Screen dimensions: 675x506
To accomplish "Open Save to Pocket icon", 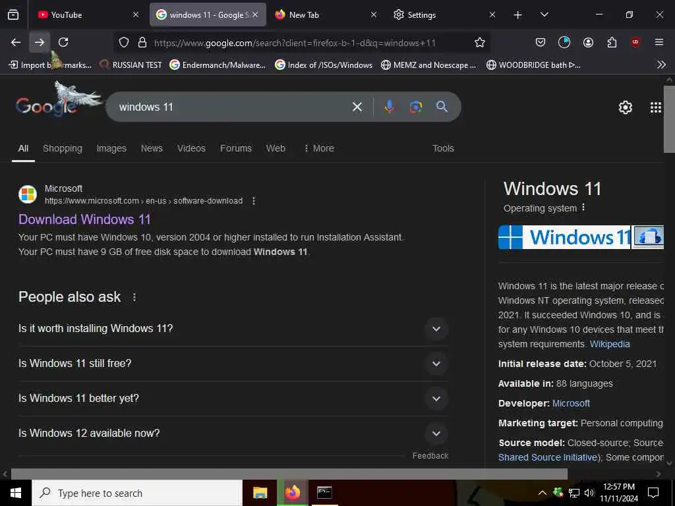I will 541,42.
